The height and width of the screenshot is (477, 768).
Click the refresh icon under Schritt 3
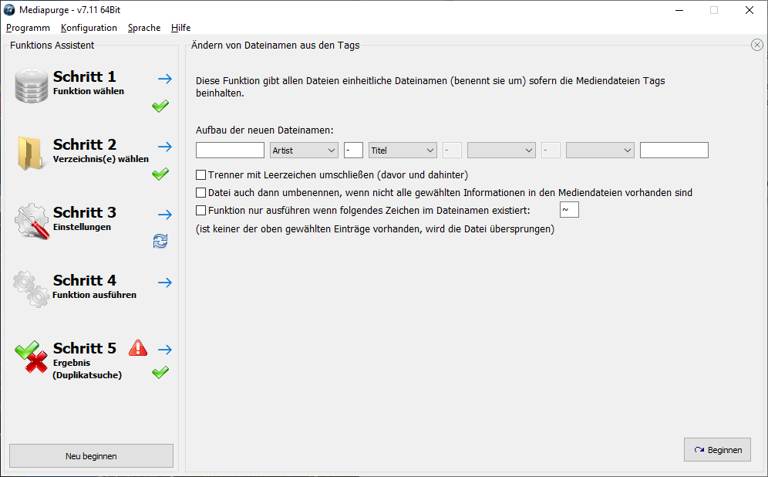tap(160, 242)
